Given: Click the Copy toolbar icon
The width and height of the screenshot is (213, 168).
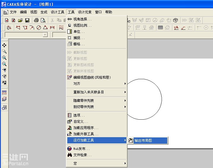Looking at the screenshot, I should 59,20.
